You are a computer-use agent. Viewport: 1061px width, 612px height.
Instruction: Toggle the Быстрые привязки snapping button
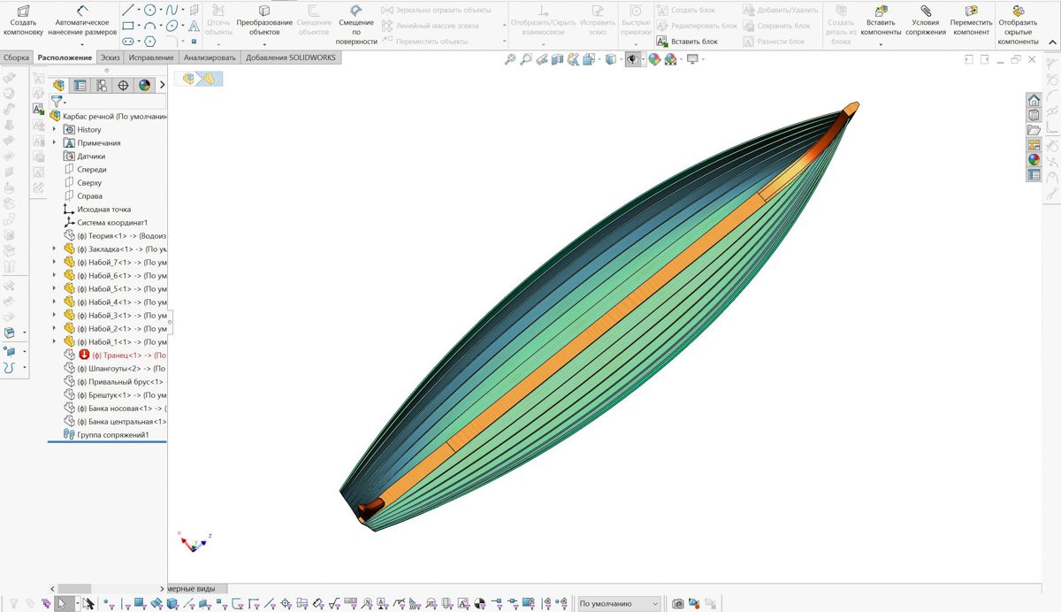[636, 21]
